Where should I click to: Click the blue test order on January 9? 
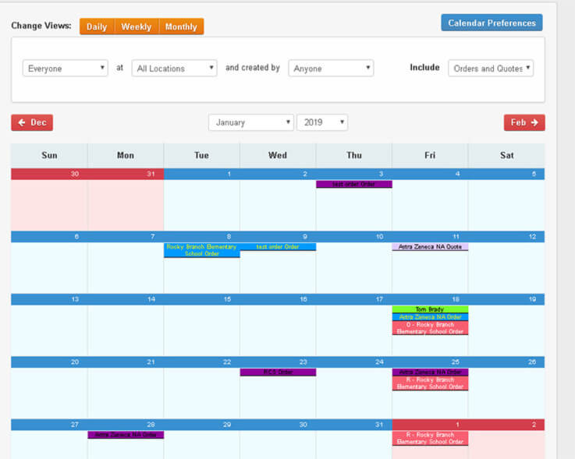278,247
